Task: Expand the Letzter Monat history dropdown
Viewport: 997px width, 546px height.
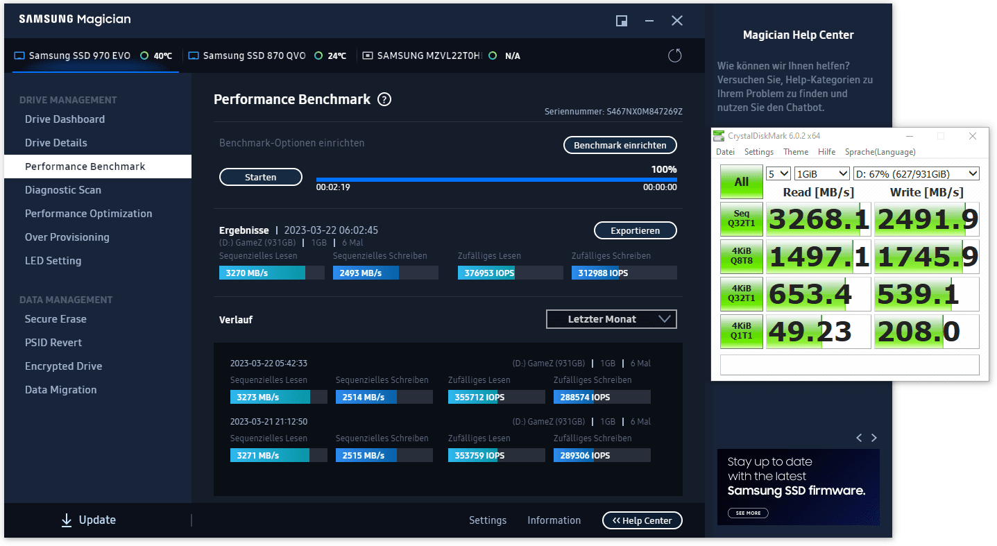Action: 612,319
